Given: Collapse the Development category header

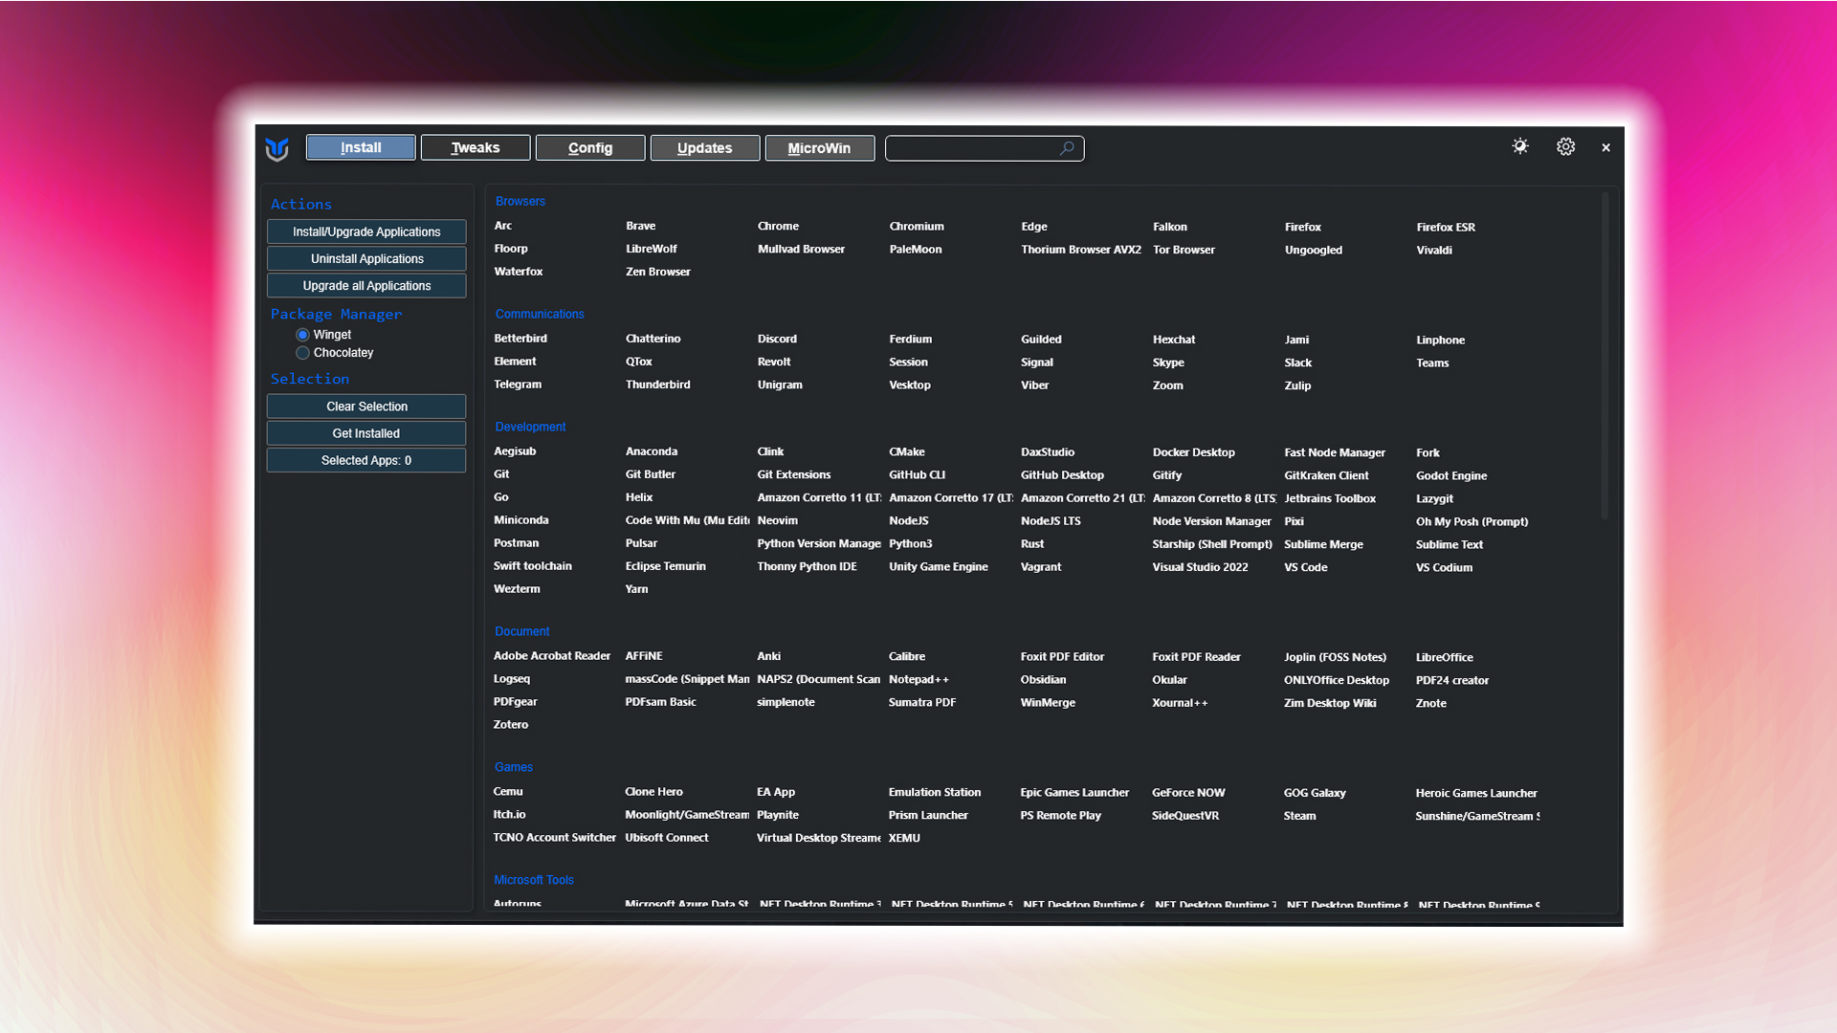Looking at the screenshot, I should tap(530, 427).
